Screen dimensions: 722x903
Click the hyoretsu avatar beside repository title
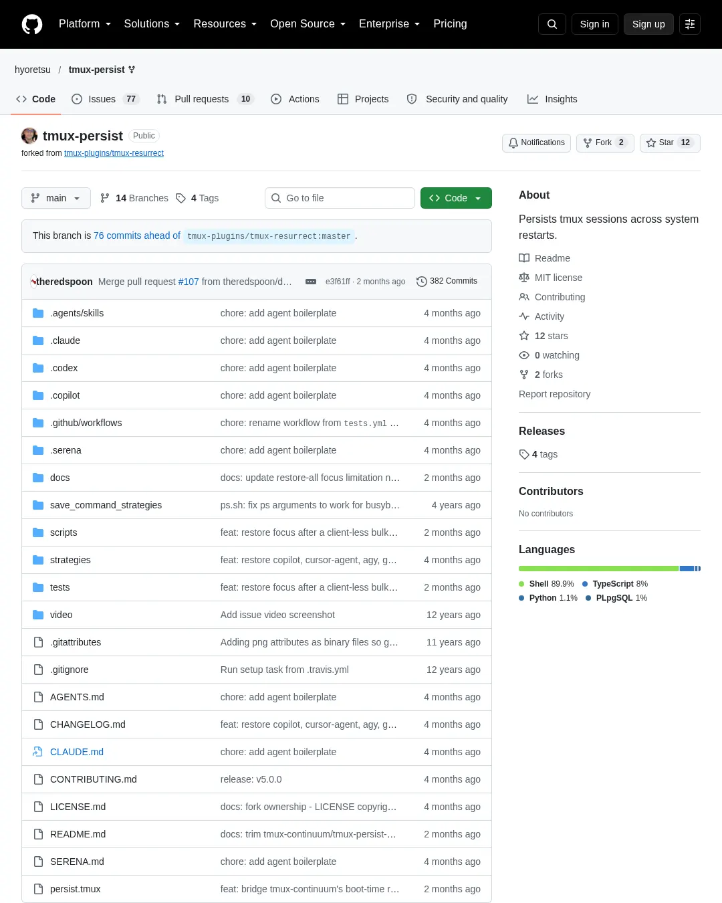click(x=29, y=136)
